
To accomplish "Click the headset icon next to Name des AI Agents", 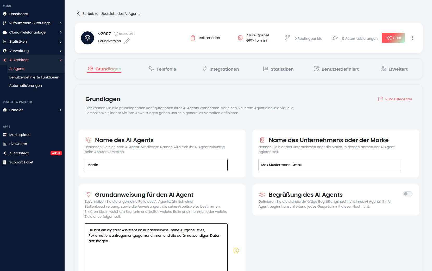I will point(89,140).
